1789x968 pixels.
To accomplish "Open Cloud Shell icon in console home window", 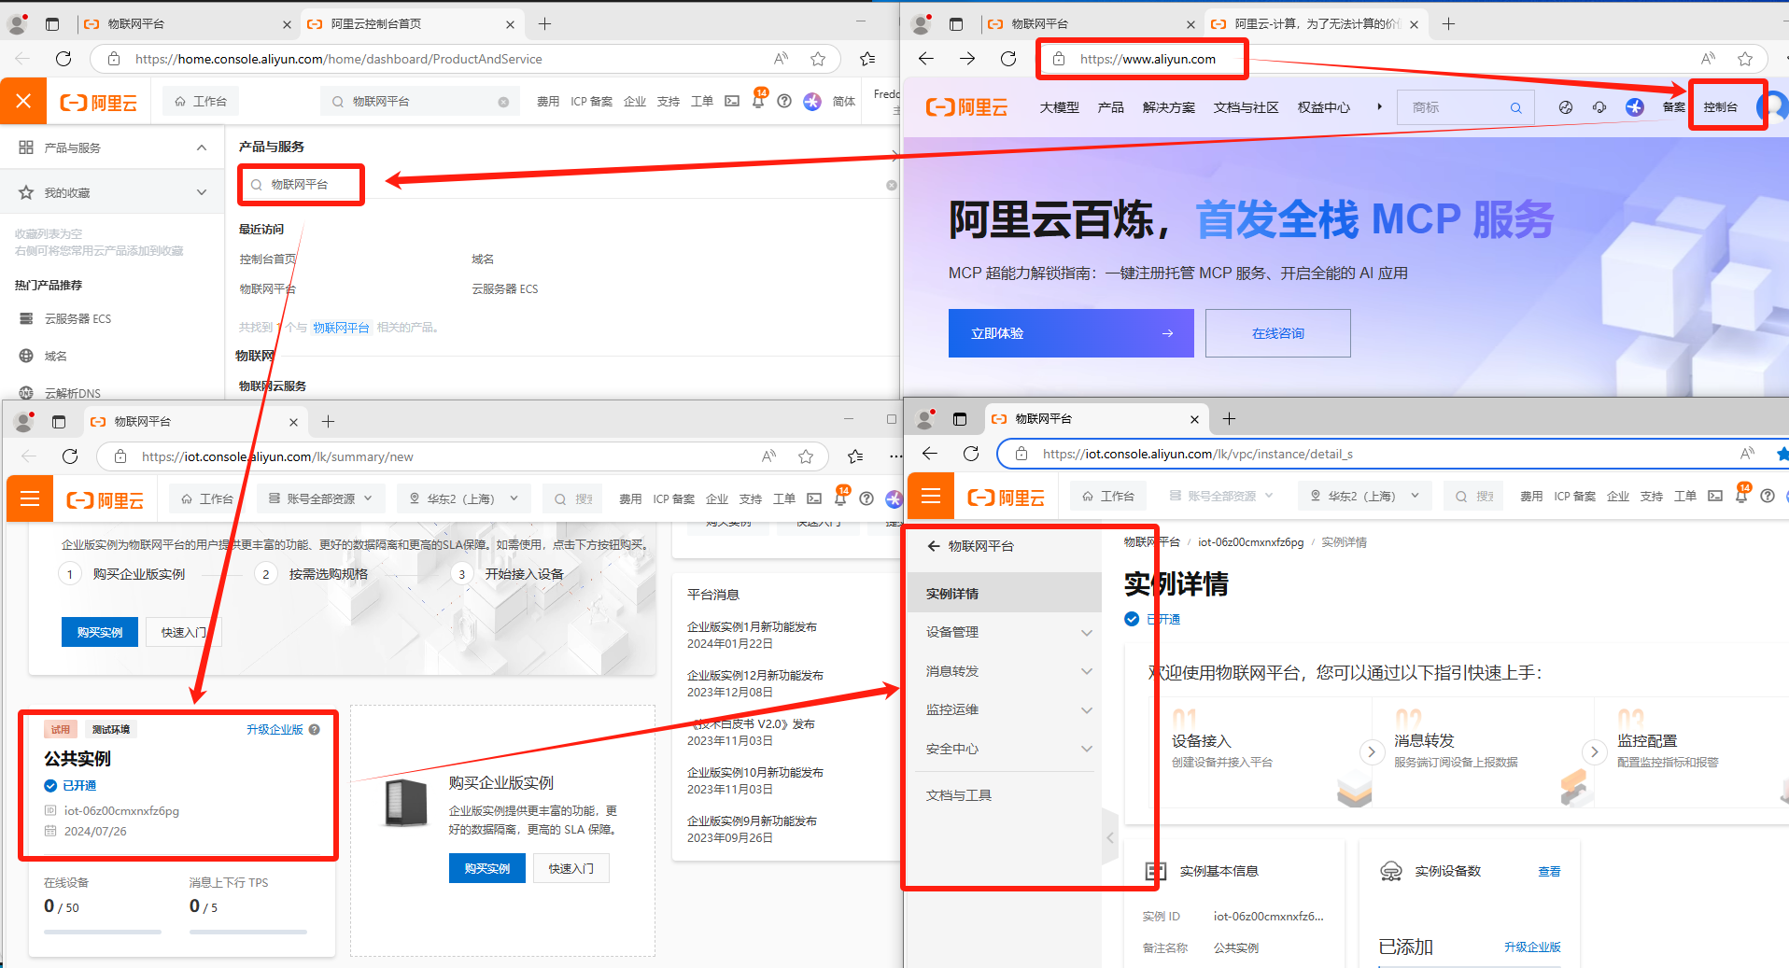I will click(x=732, y=101).
